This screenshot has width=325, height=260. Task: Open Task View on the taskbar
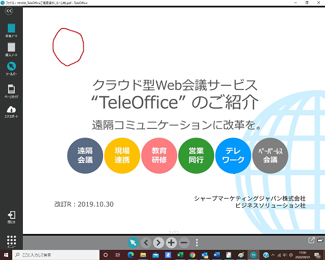tap(118, 255)
